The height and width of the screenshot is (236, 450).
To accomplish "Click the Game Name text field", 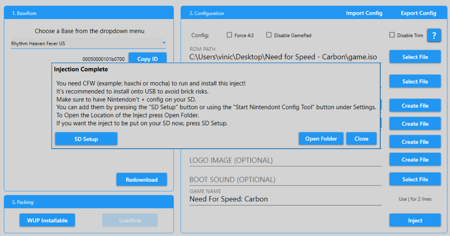I will [x=285, y=199].
